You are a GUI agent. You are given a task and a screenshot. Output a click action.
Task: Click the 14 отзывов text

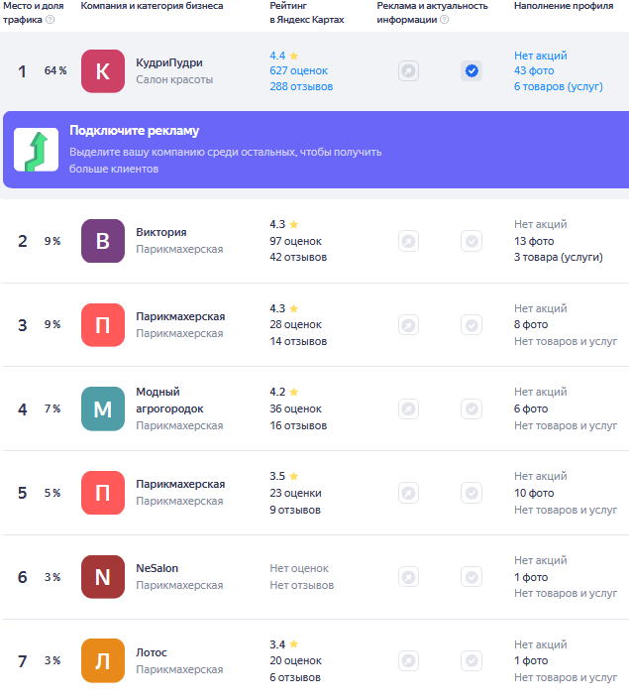coord(298,341)
